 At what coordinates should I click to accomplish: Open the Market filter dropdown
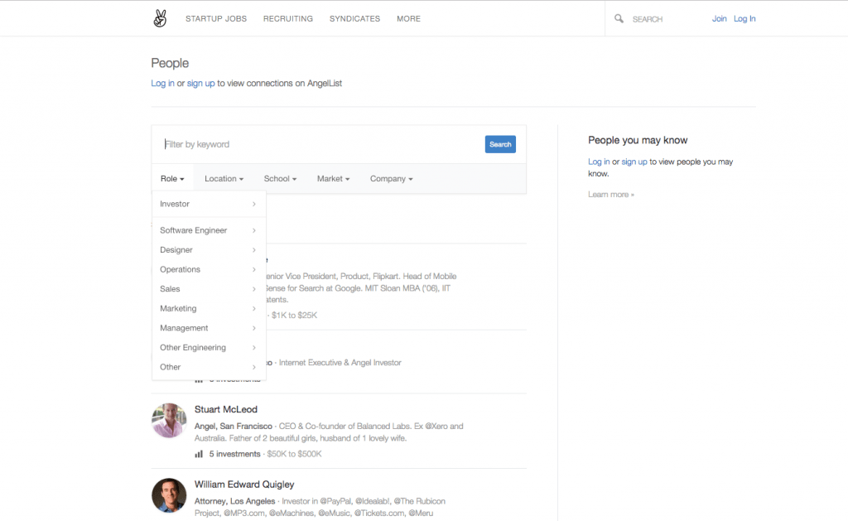pyautogui.click(x=333, y=178)
